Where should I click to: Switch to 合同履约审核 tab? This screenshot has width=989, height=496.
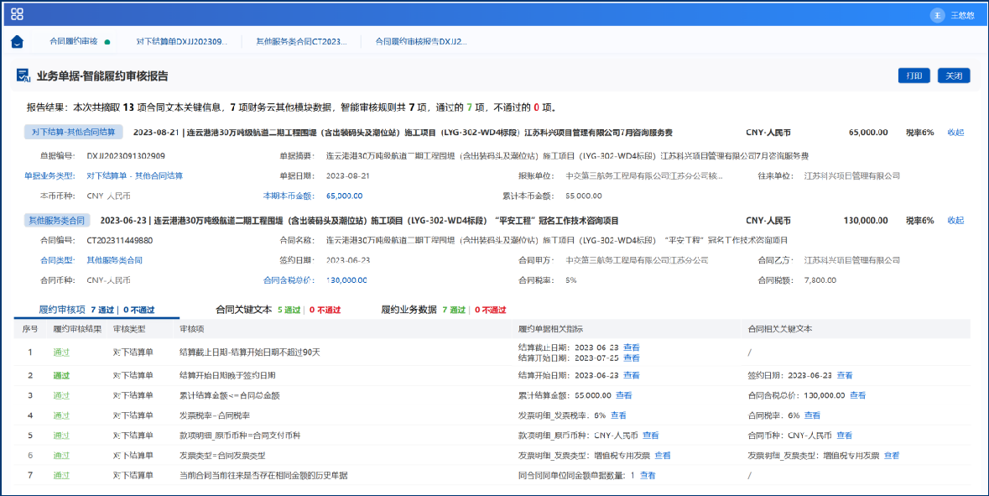73,42
